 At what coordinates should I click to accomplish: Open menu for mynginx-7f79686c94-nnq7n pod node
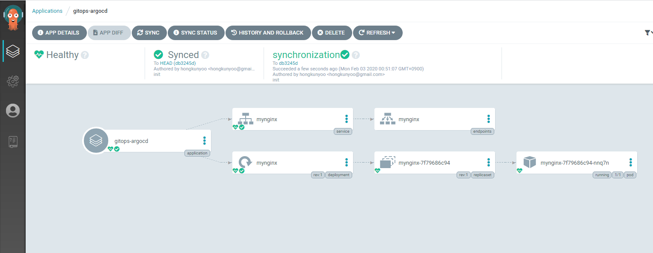pyautogui.click(x=631, y=163)
